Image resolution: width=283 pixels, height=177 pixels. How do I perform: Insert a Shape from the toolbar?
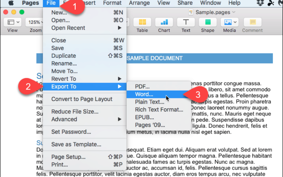tap(208, 22)
